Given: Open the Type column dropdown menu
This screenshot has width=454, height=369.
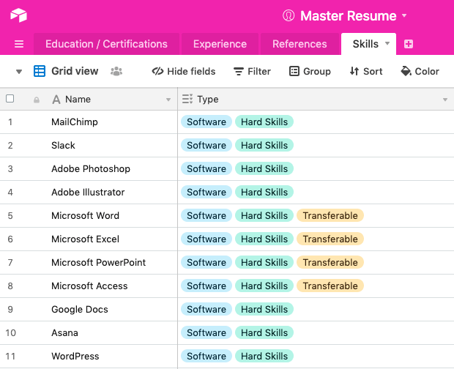Looking at the screenshot, I should 445,100.
